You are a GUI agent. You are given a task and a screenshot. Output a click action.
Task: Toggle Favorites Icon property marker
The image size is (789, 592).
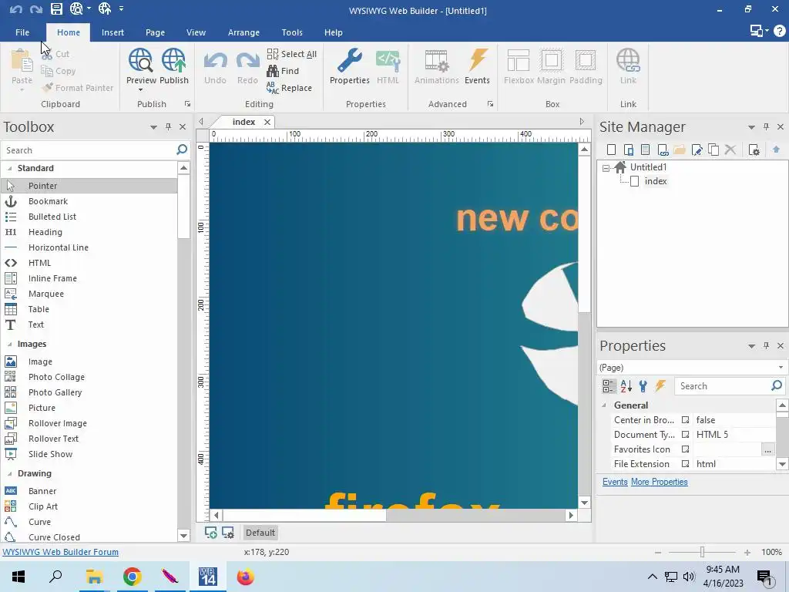tap(685, 449)
